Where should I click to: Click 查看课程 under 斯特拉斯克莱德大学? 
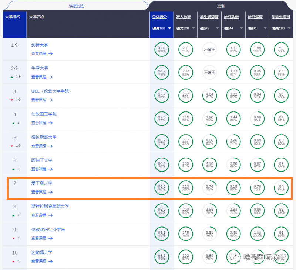click(x=42, y=215)
